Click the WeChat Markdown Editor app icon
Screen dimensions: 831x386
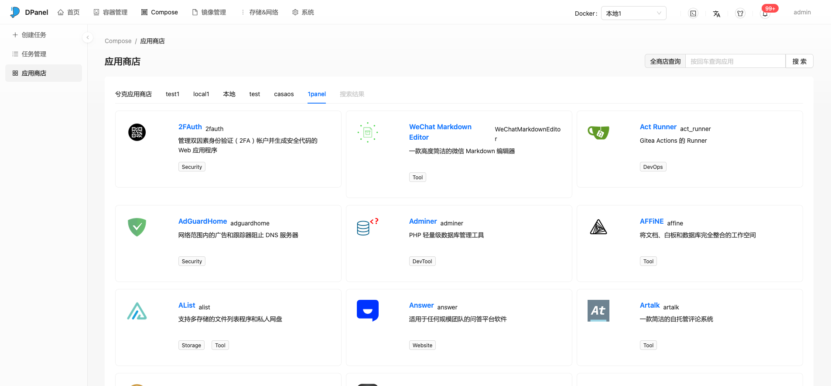368,132
